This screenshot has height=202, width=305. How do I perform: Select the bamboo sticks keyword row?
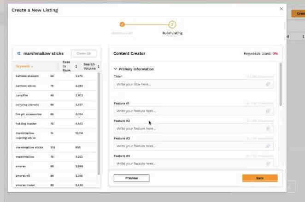coord(55,86)
